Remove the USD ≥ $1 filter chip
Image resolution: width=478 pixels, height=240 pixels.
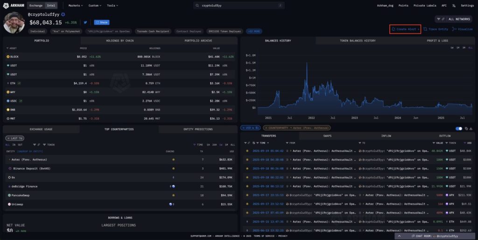243,128
